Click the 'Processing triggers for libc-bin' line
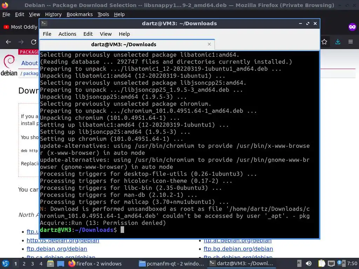 pyautogui.click(x=131, y=188)
